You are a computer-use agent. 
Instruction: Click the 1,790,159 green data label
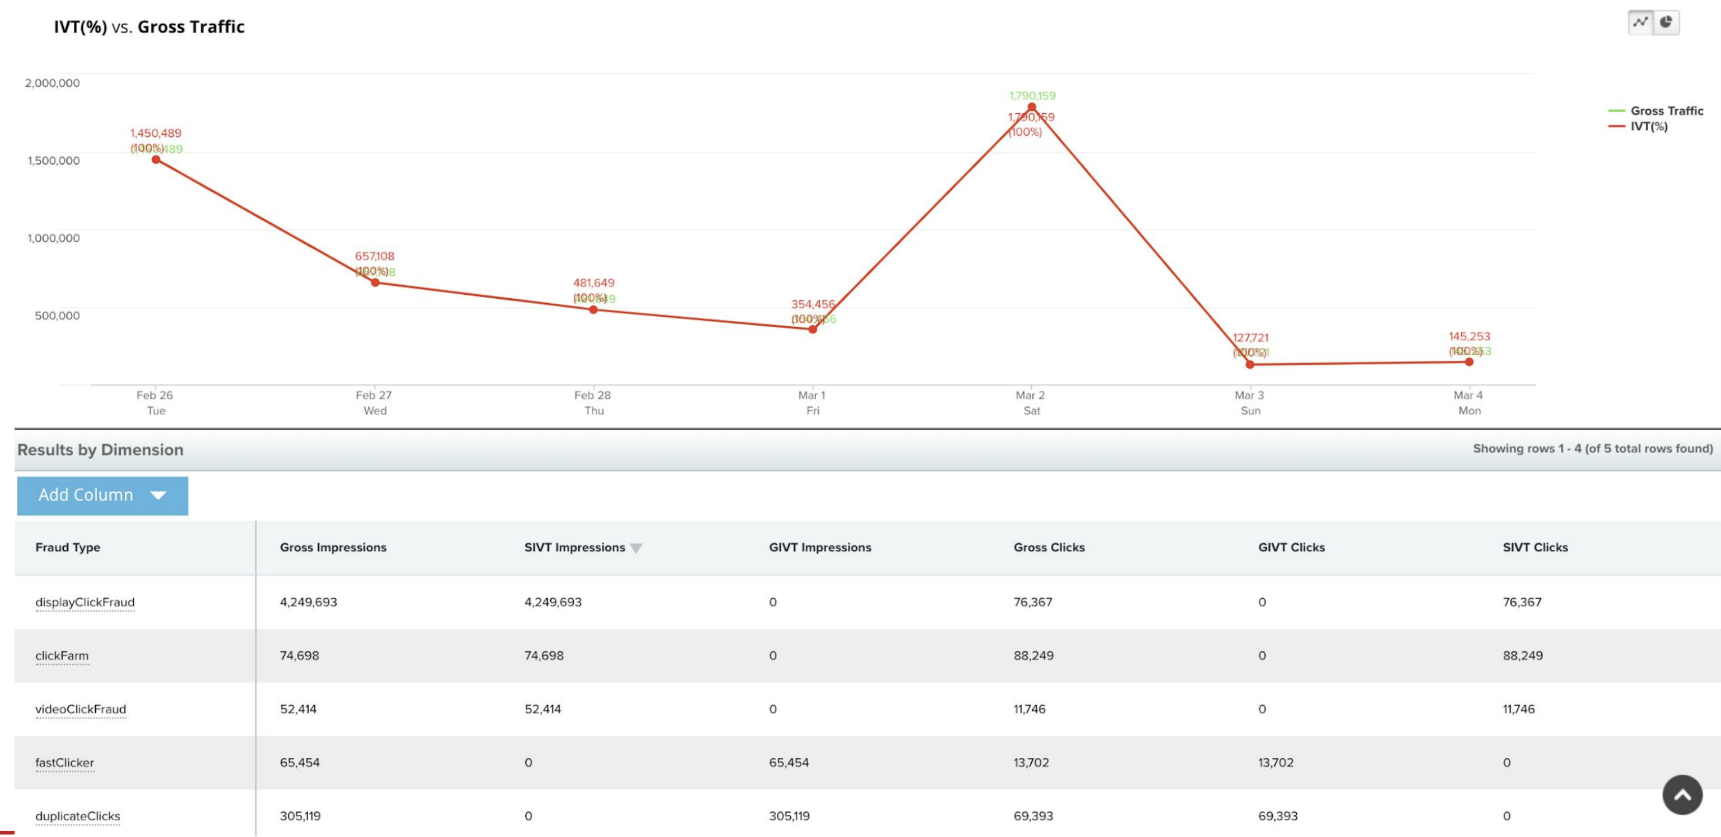[x=1032, y=95]
